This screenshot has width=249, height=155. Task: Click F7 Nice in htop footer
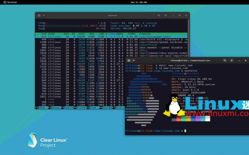click(x=119, y=108)
